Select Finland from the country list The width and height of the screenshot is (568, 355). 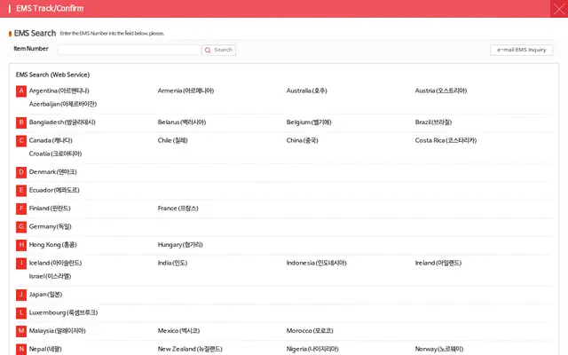[50, 208]
